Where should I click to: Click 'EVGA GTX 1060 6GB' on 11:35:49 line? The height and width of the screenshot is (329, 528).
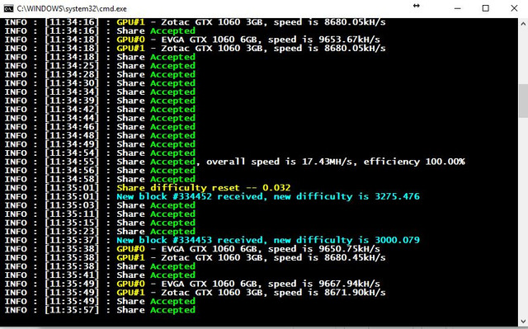click(x=209, y=284)
